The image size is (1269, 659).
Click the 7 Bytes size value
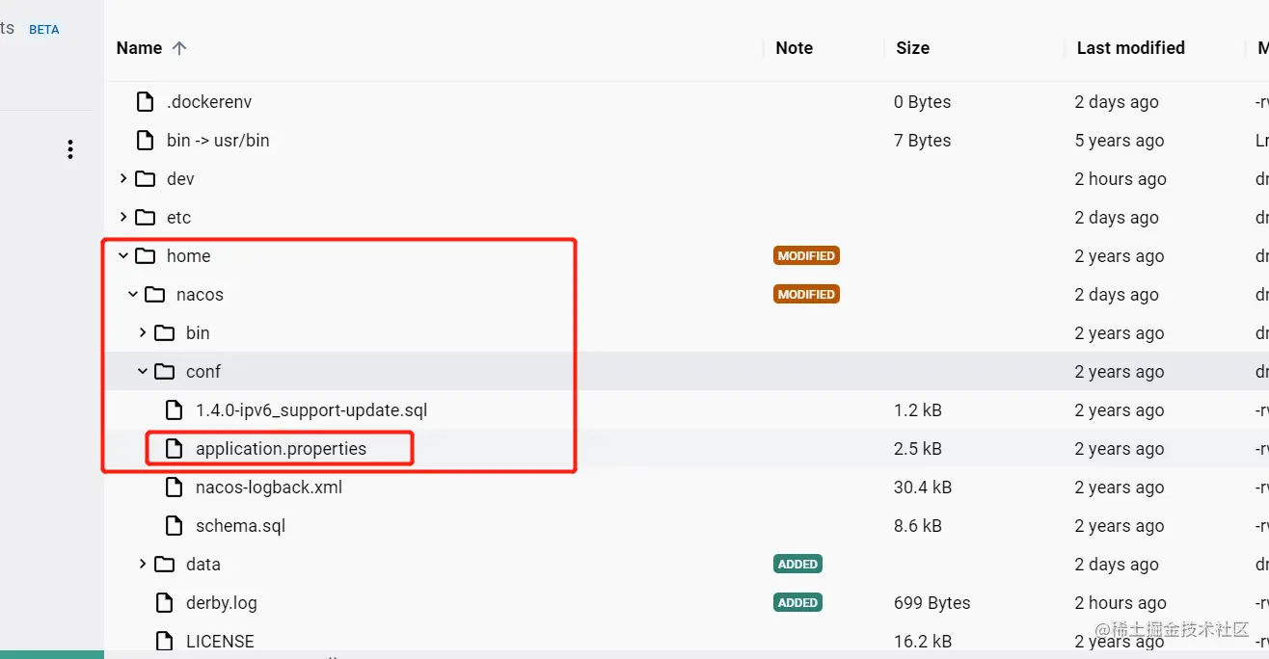(923, 141)
